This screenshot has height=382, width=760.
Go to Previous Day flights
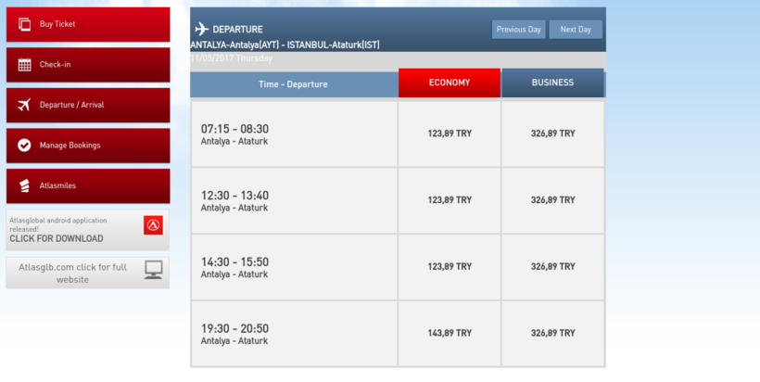pyautogui.click(x=518, y=30)
